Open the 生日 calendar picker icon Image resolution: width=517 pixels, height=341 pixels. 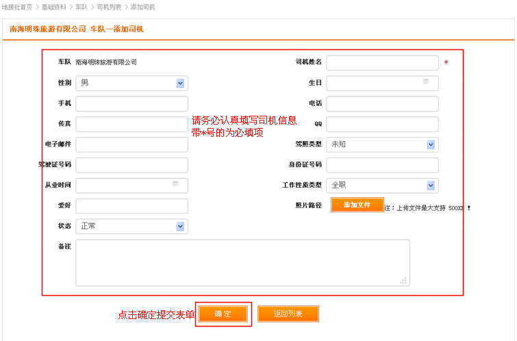(x=426, y=82)
